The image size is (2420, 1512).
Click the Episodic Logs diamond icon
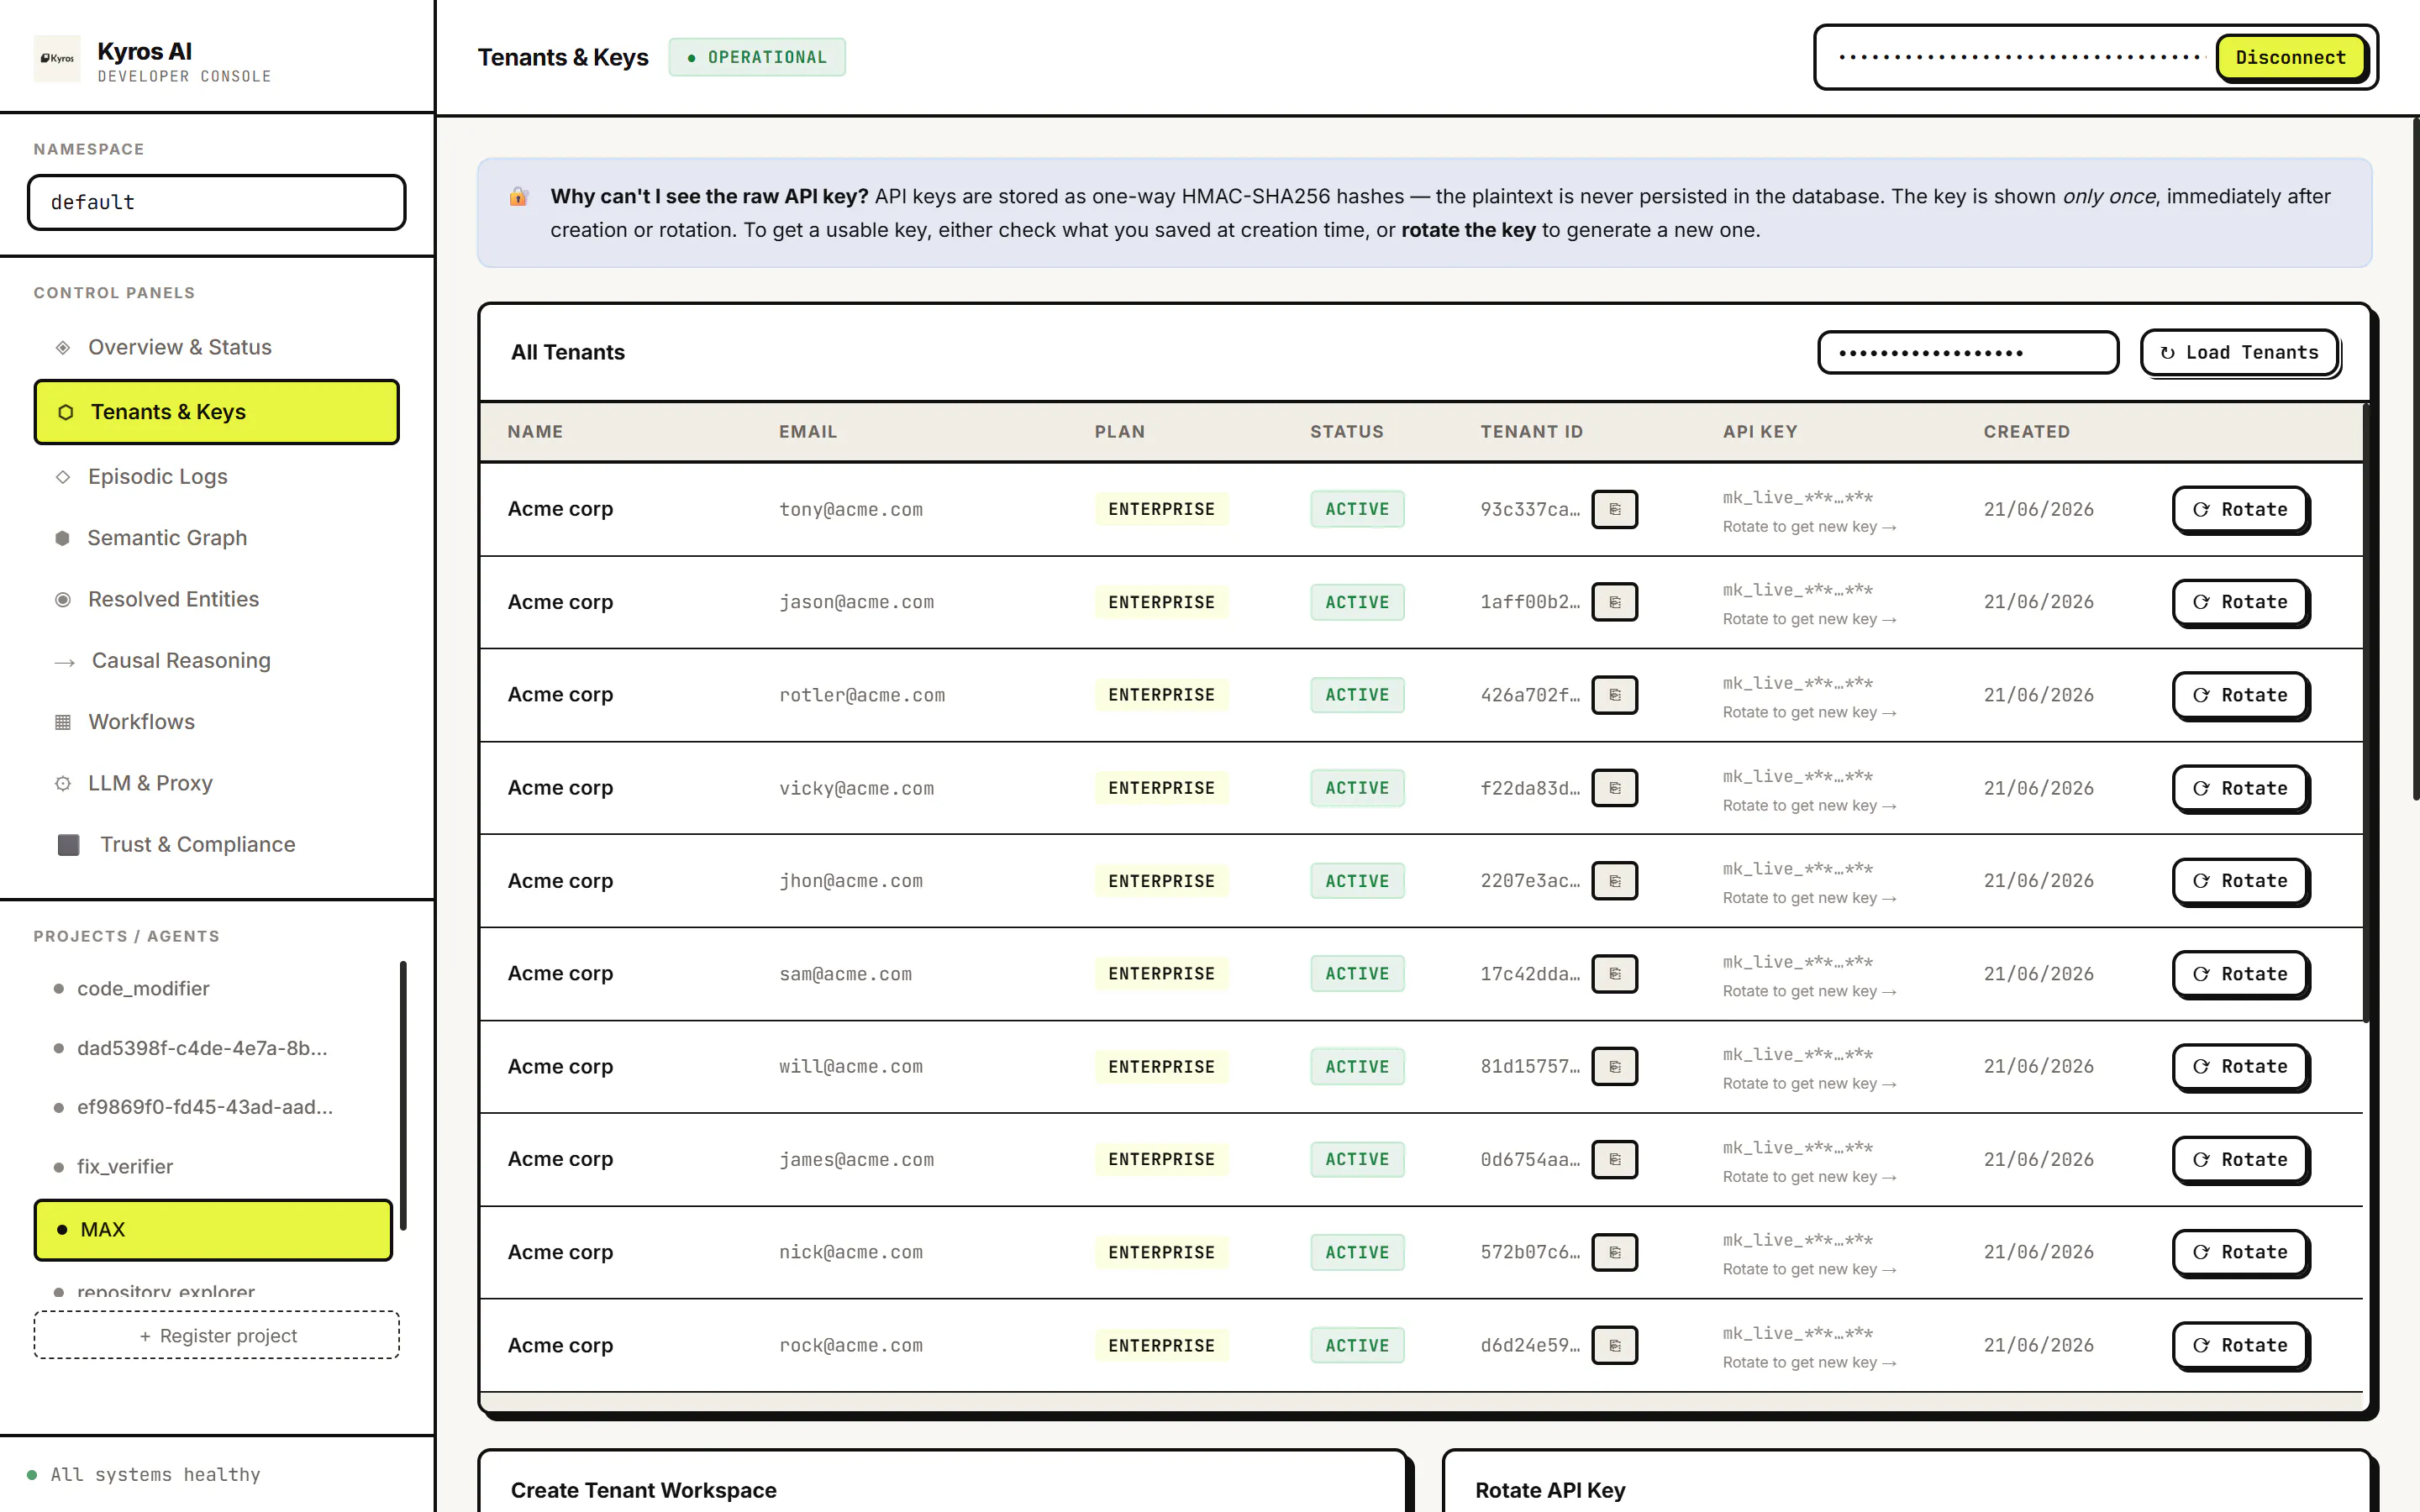[63, 477]
